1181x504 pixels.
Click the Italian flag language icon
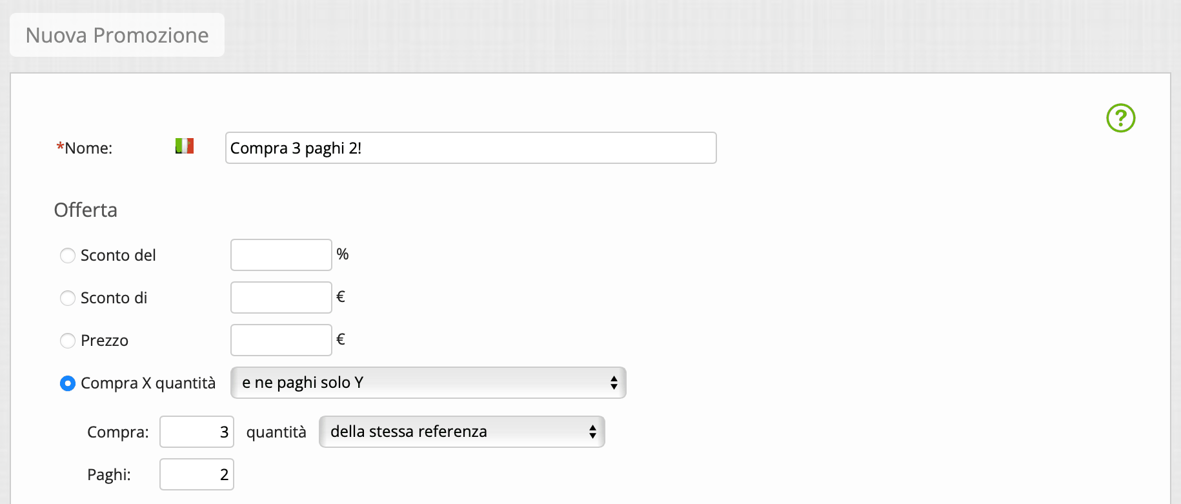pos(185,146)
